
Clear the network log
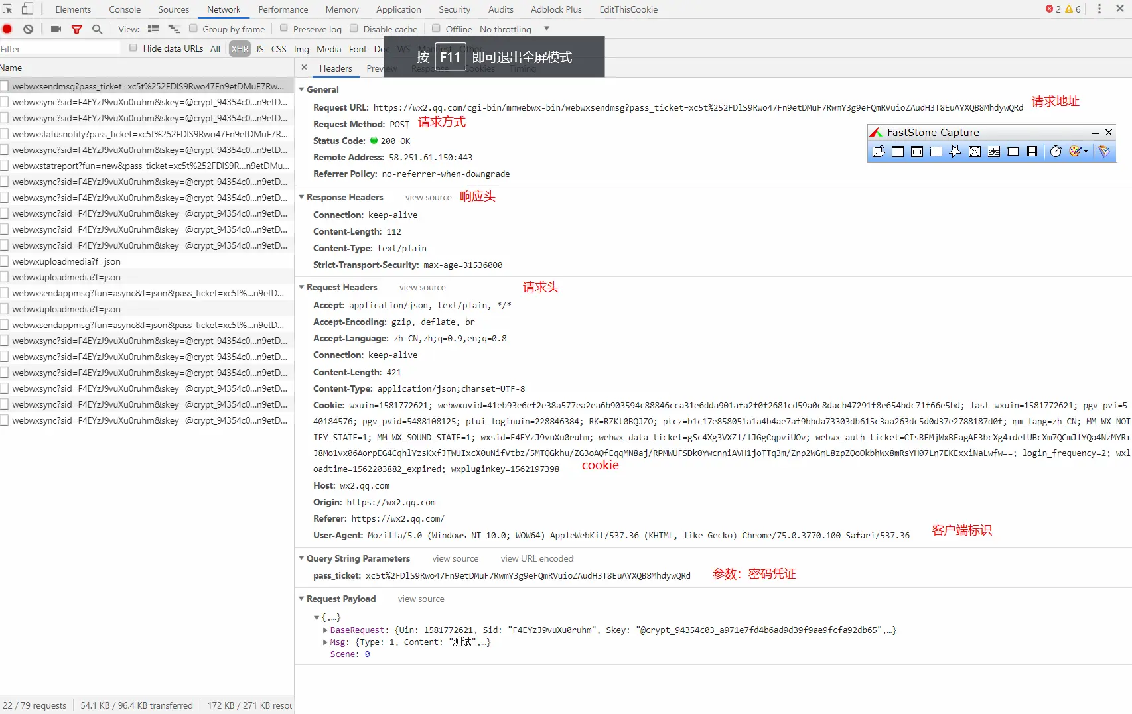click(x=28, y=29)
